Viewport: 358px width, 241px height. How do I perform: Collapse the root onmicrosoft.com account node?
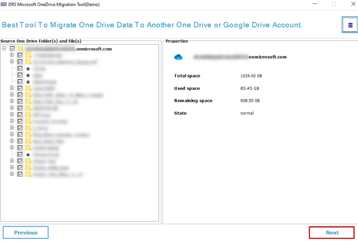coord(4,48)
